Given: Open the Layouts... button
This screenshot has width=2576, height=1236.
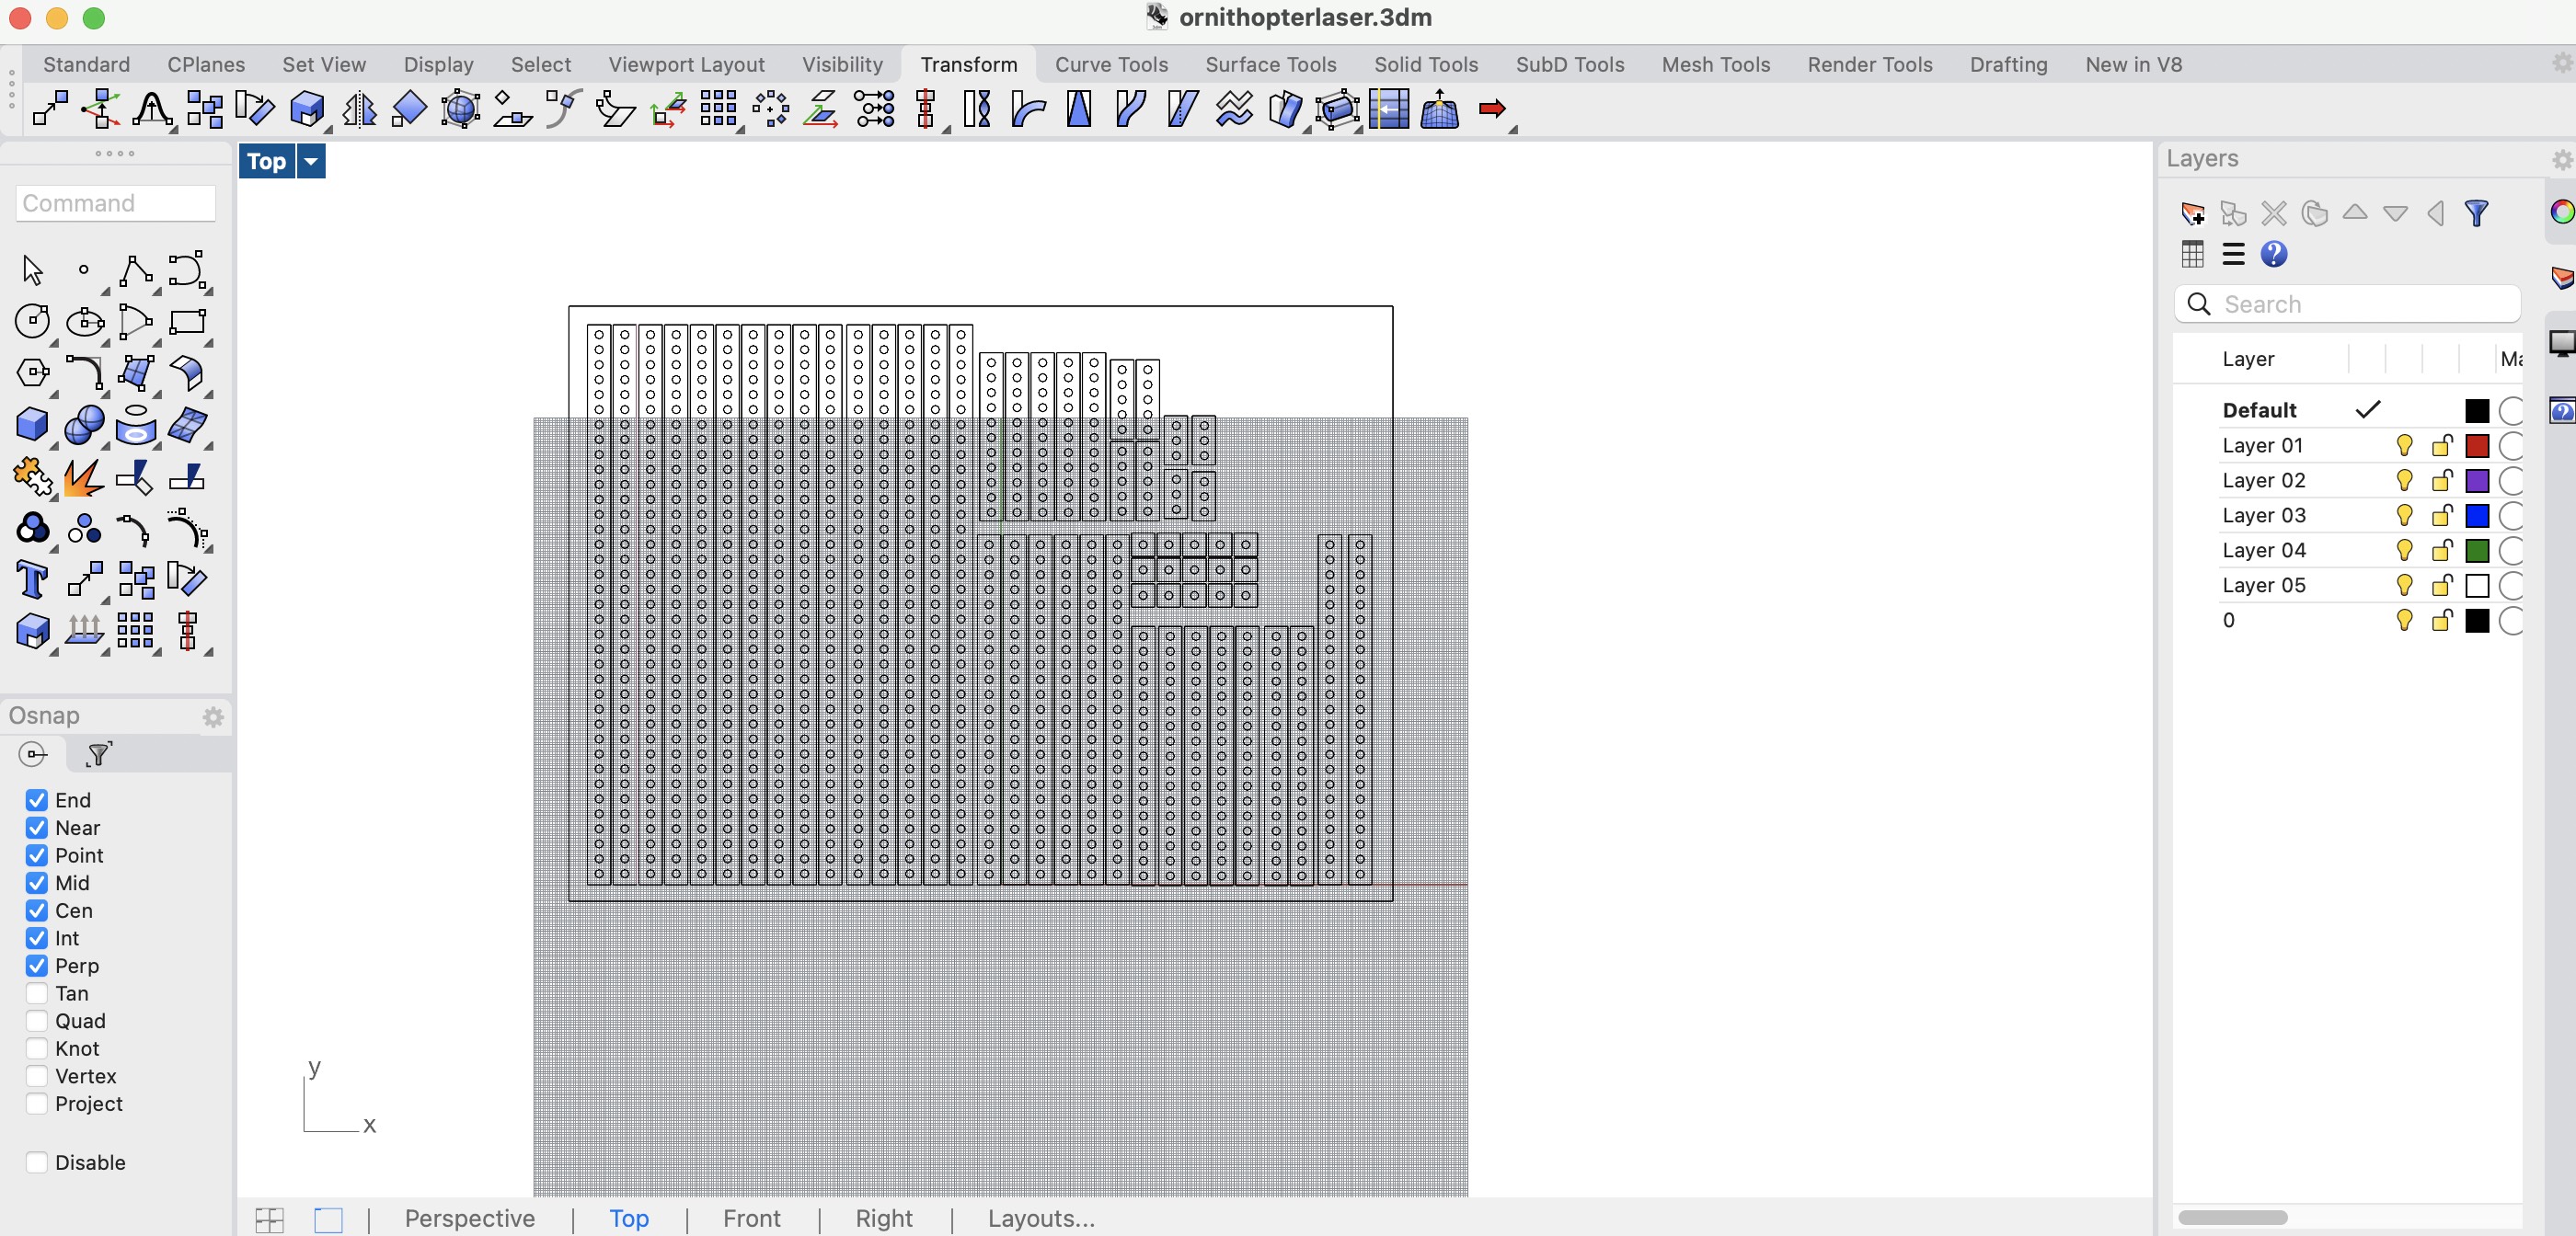Looking at the screenshot, I should 1041,1219.
